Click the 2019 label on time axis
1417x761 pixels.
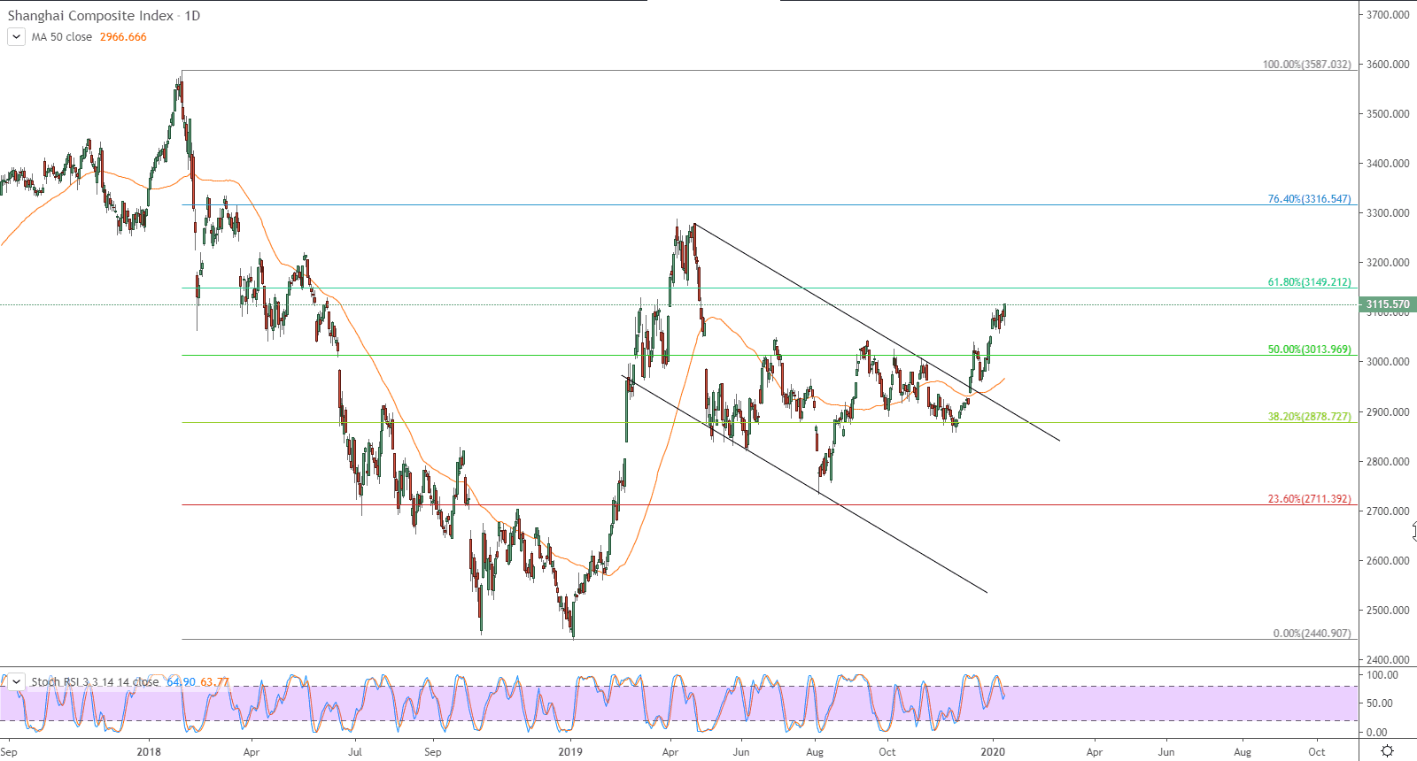tap(570, 752)
